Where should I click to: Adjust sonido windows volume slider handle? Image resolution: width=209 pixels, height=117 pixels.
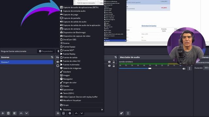(x=150, y=69)
